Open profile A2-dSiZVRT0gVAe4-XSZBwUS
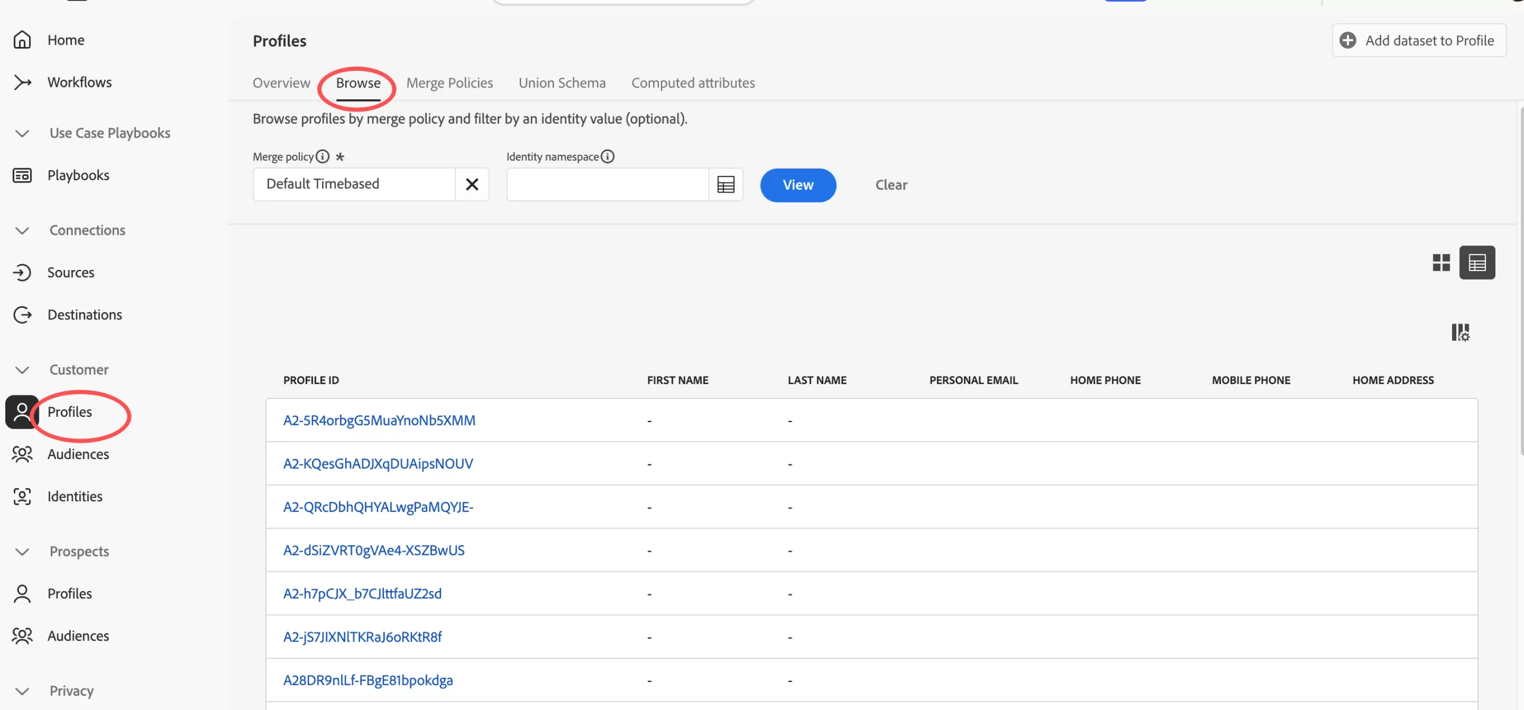 click(x=374, y=551)
